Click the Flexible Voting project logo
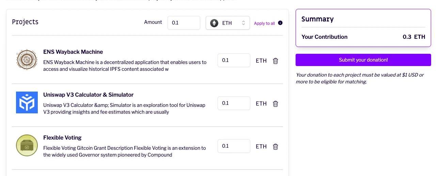The image size is (441, 176). pyautogui.click(x=27, y=145)
